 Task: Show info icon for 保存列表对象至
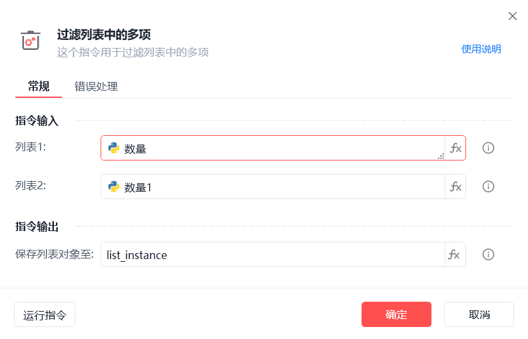tap(488, 254)
